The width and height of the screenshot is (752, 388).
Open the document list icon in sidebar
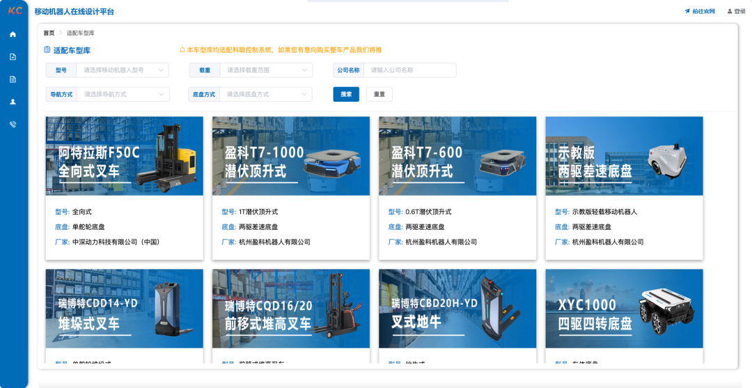13,79
